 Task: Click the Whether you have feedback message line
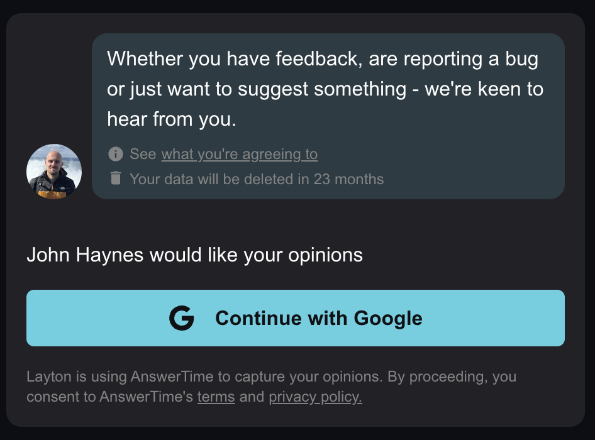point(323,59)
